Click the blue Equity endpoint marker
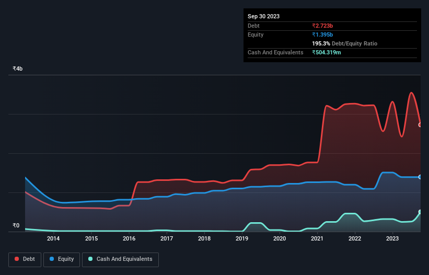Screen dimensions: 429x275 [420, 177]
